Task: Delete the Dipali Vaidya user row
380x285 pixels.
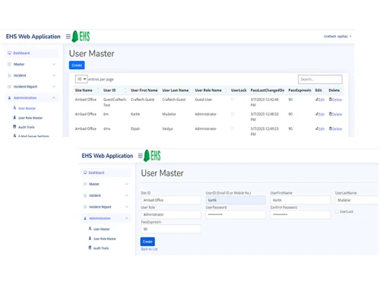Action: 335,129
